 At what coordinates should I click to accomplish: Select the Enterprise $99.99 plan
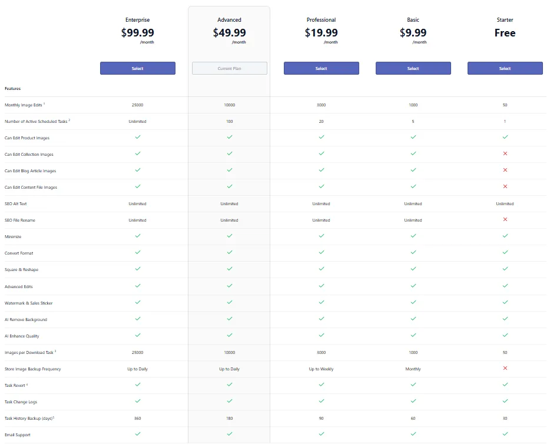138,68
